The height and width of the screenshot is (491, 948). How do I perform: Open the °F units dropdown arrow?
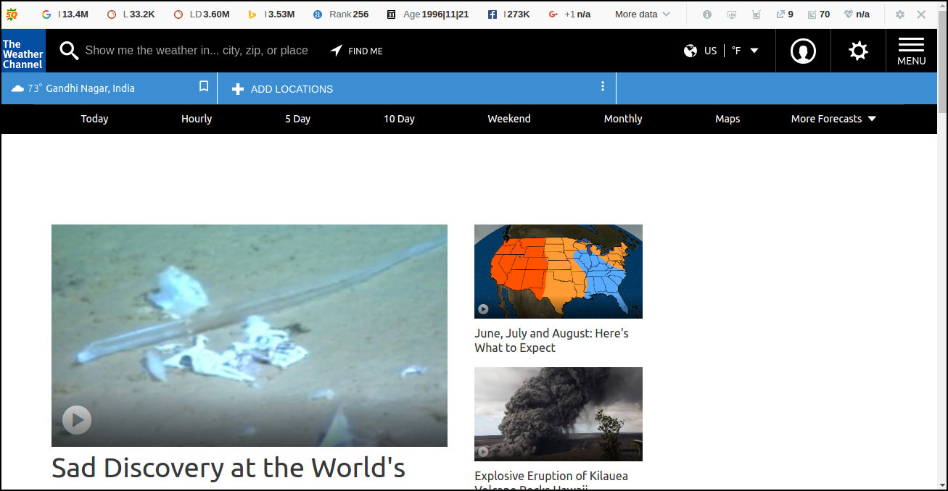click(754, 51)
